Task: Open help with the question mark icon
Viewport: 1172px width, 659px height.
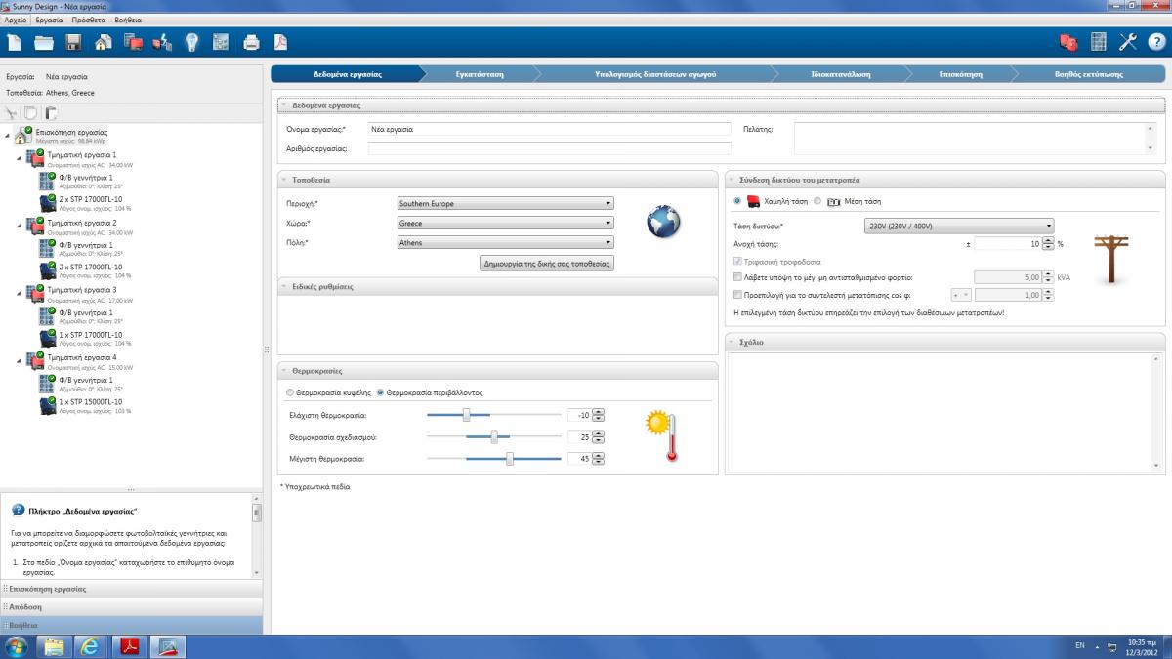Action: 1156,42
